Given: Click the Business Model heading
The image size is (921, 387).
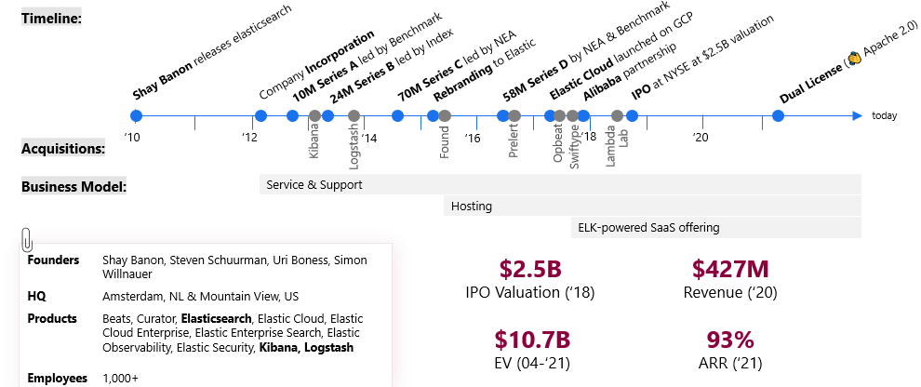Looking at the screenshot, I should pyautogui.click(x=73, y=186).
